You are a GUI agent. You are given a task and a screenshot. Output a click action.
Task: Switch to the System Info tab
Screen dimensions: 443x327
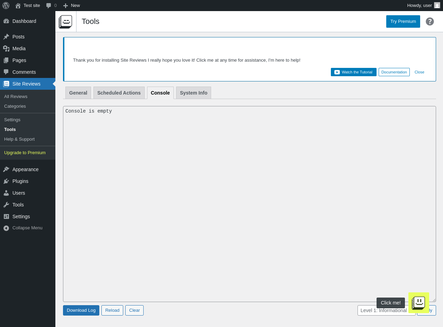click(x=193, y=93)
